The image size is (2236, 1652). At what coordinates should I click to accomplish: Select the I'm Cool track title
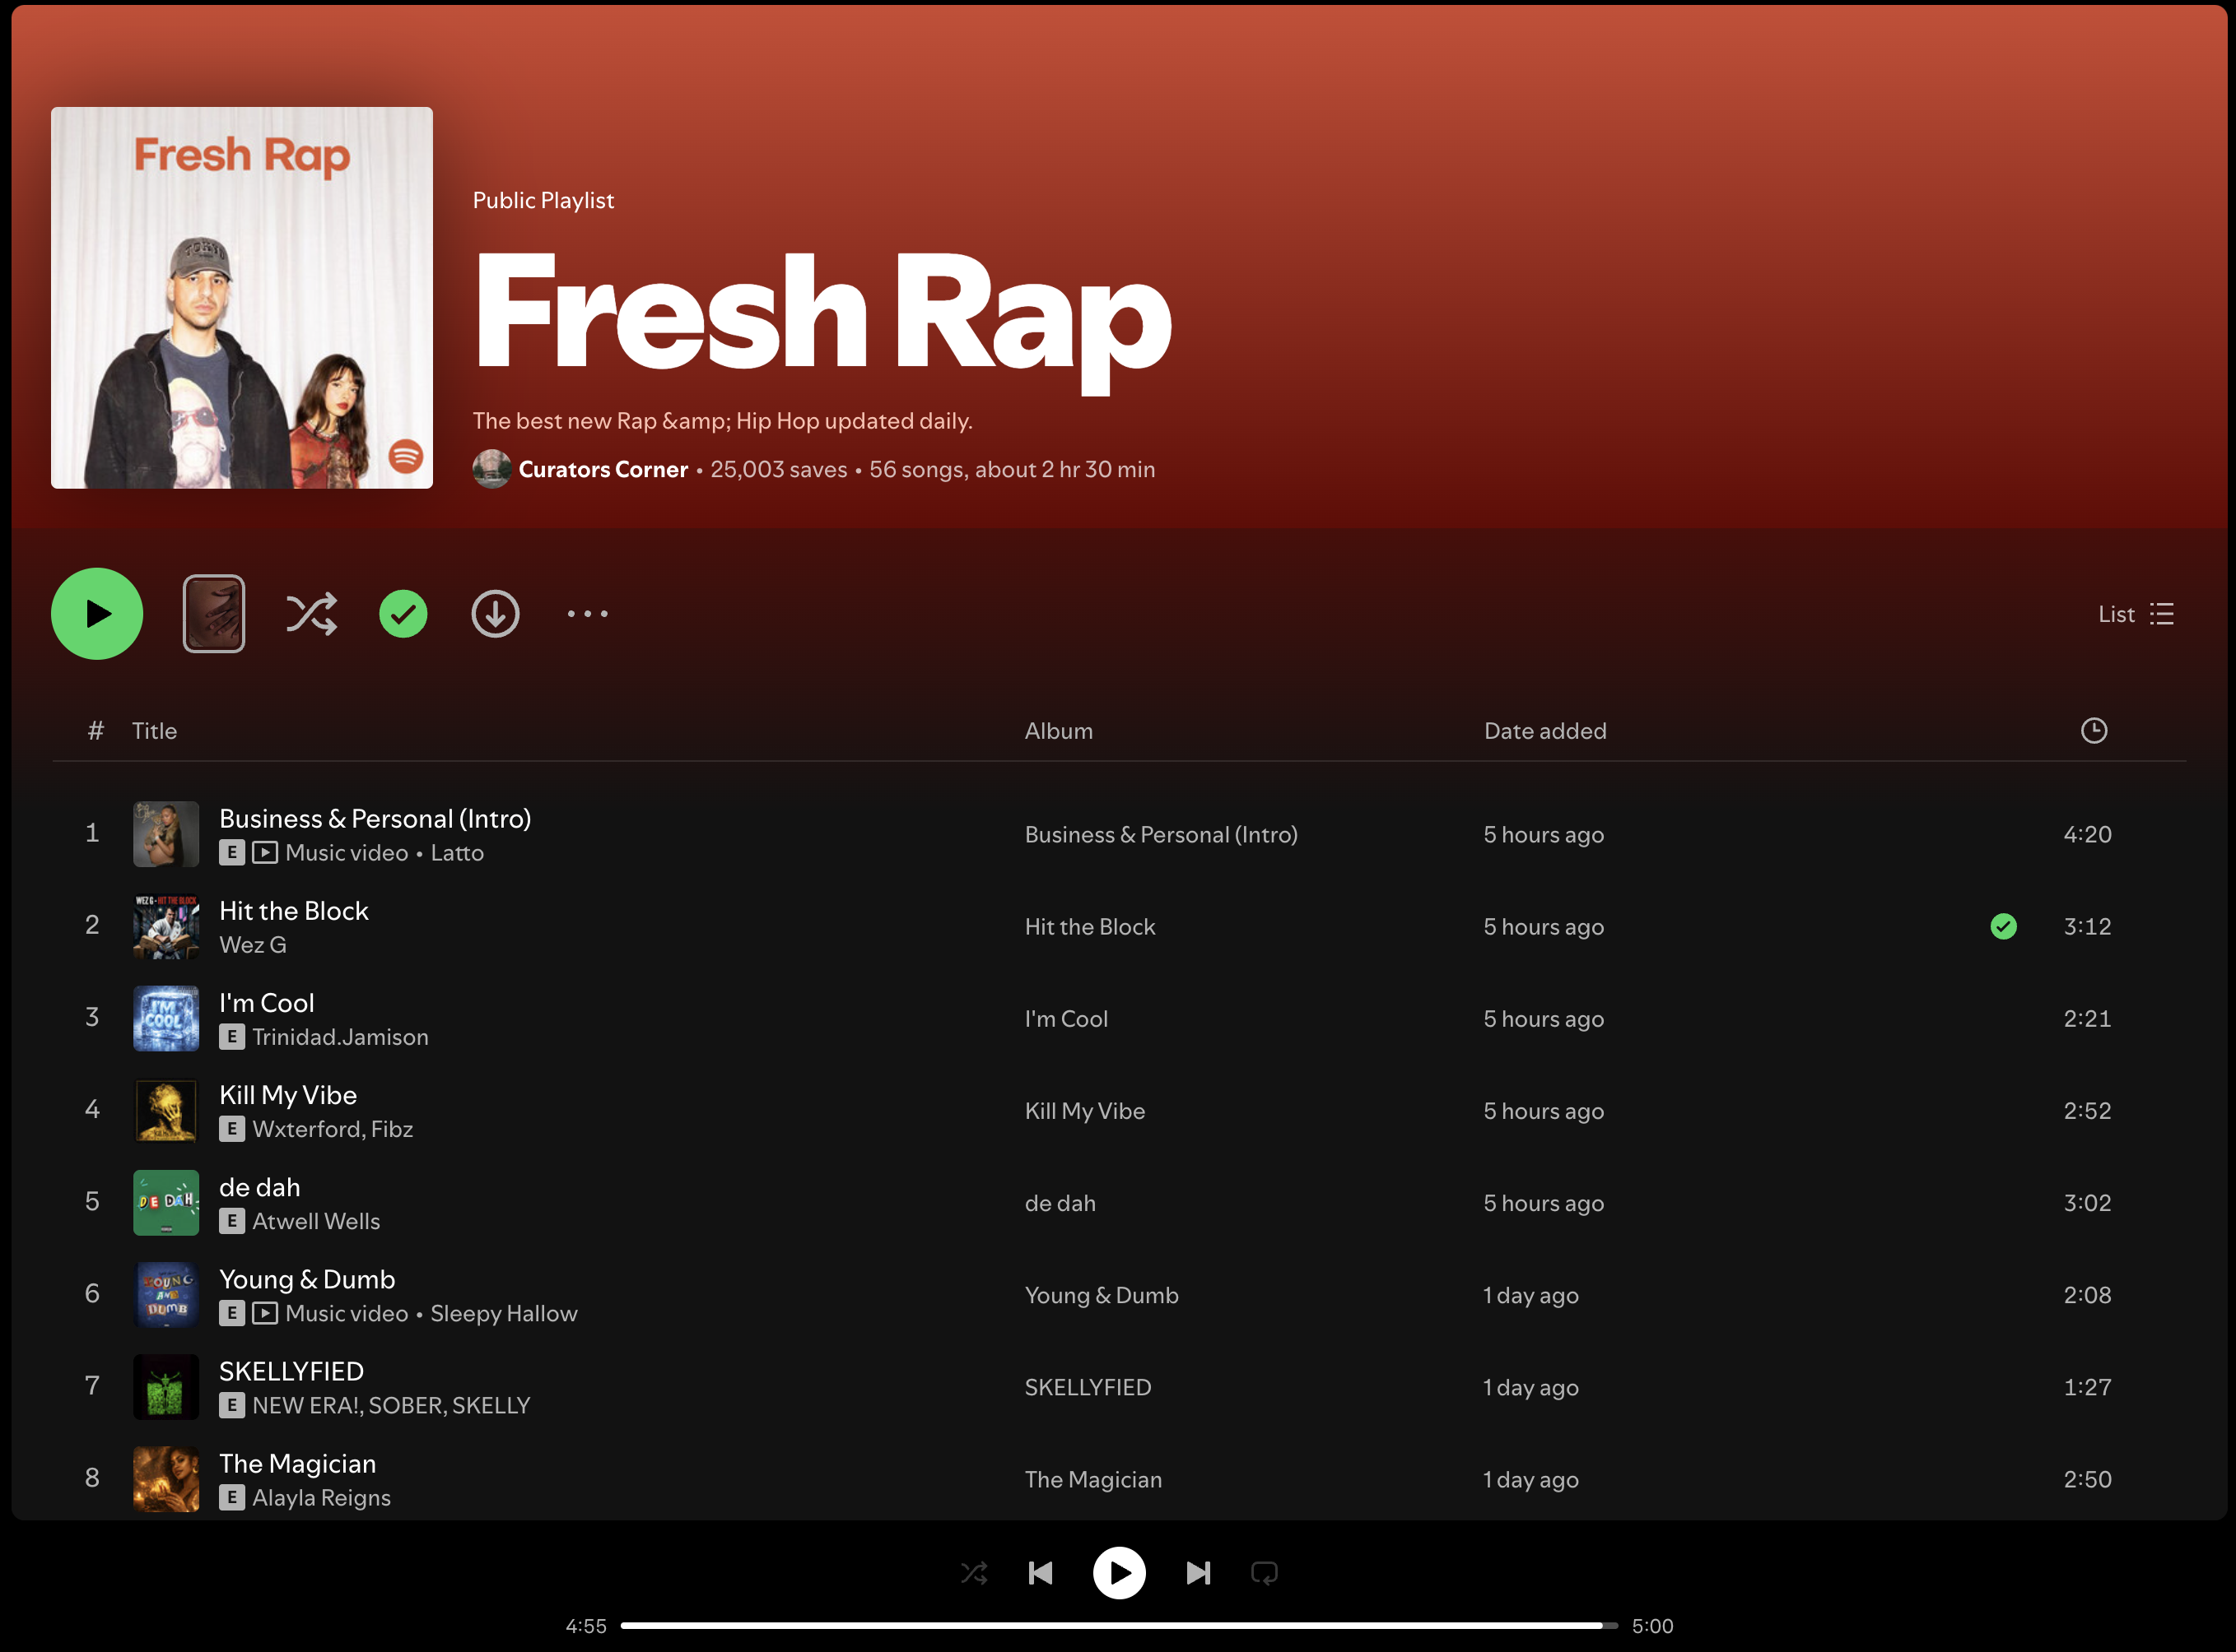267,1003
